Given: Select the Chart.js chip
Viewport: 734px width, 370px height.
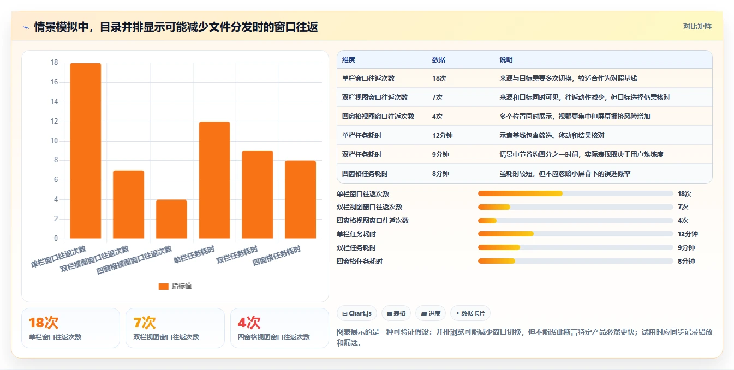Looking at the screenshot, I should coord(357,313).
